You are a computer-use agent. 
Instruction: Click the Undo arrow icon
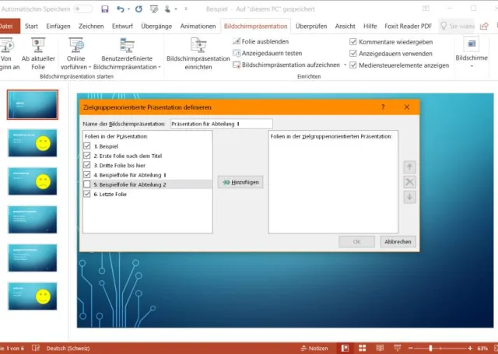121,9
